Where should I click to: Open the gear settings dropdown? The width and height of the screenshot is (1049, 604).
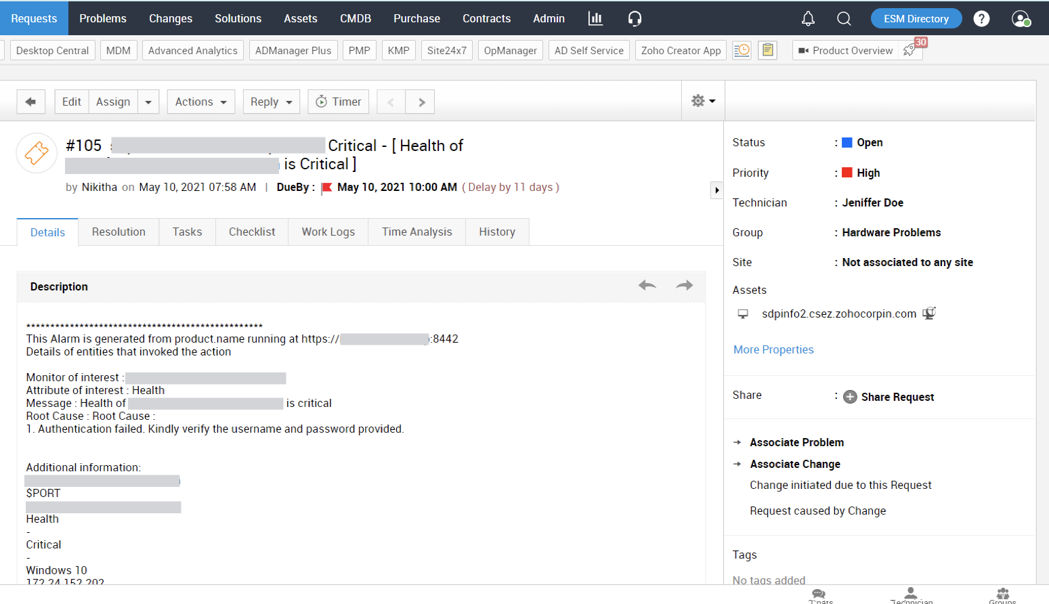click(703, 101)
